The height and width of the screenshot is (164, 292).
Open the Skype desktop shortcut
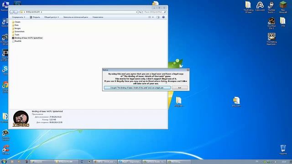(x=5, y=70)
